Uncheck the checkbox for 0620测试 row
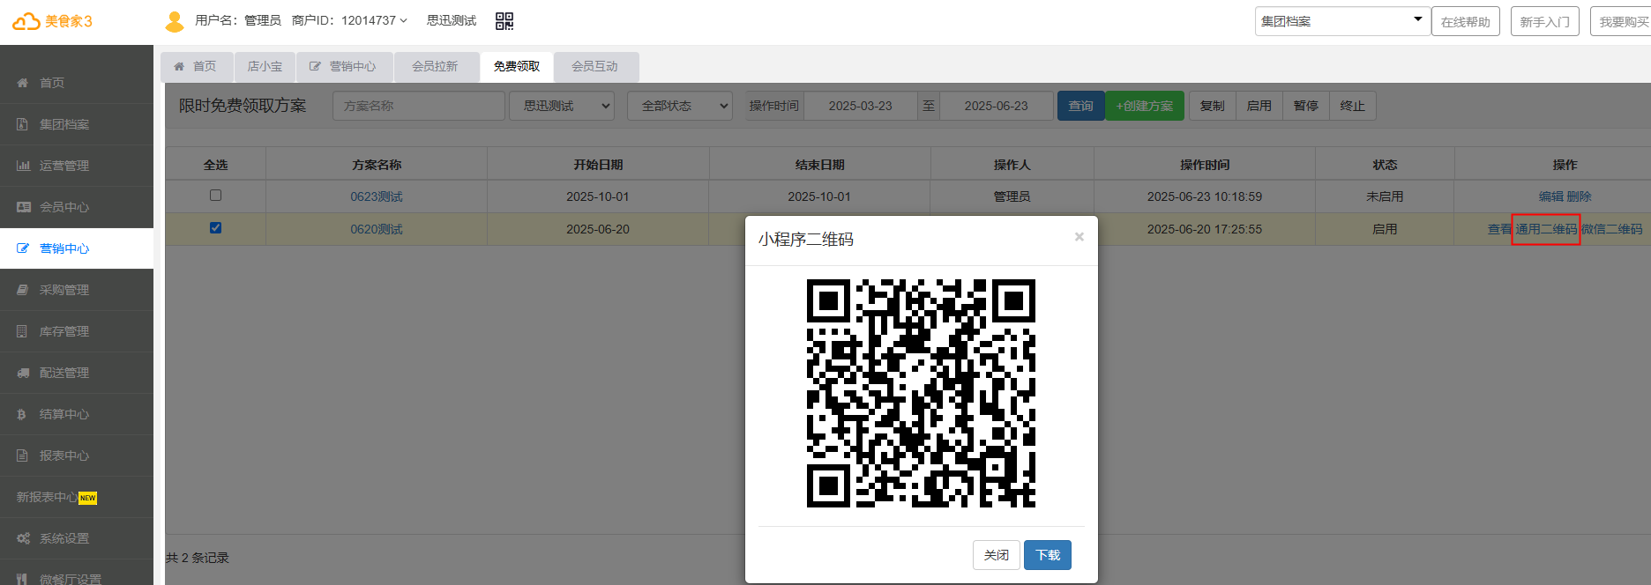The height and width of the screenshot is (585, 1651). click(x=215, y=228)
